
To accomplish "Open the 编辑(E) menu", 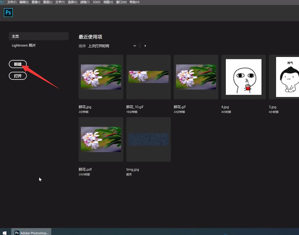I will (24, 2).
